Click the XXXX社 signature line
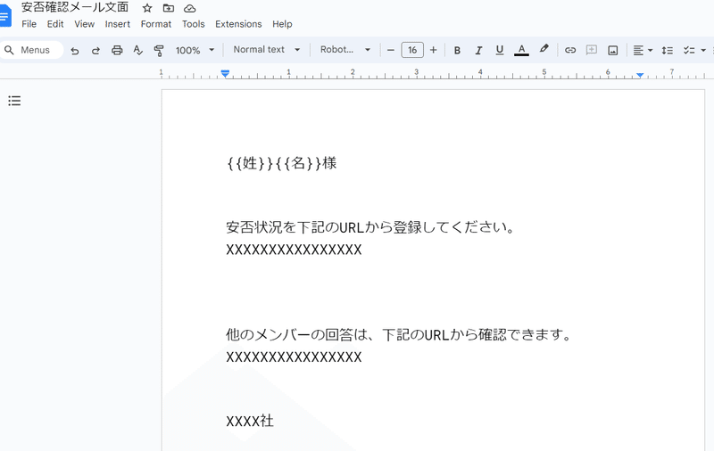Image resolution: width=714 pixels, height=451 pixels. [x=250, y=421]
